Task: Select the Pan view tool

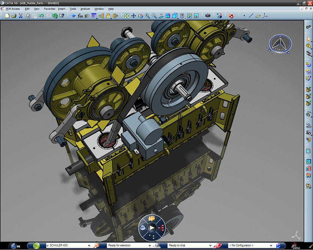Action: click(134, 16)
